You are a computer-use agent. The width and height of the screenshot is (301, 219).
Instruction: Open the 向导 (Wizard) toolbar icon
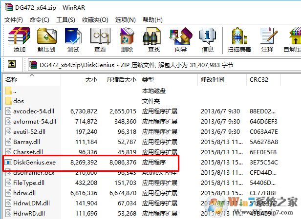[x=181, y=36]
